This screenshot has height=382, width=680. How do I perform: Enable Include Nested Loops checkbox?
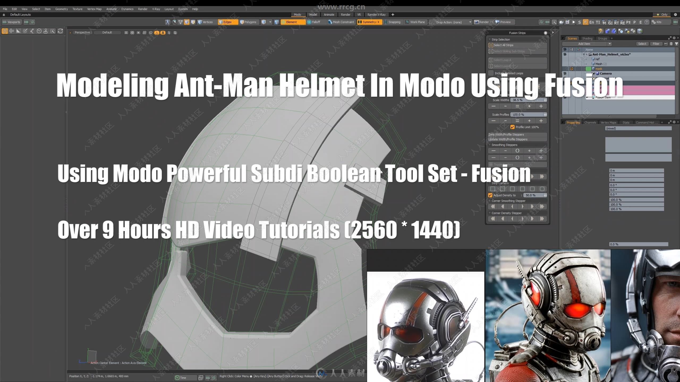[490, 73]
